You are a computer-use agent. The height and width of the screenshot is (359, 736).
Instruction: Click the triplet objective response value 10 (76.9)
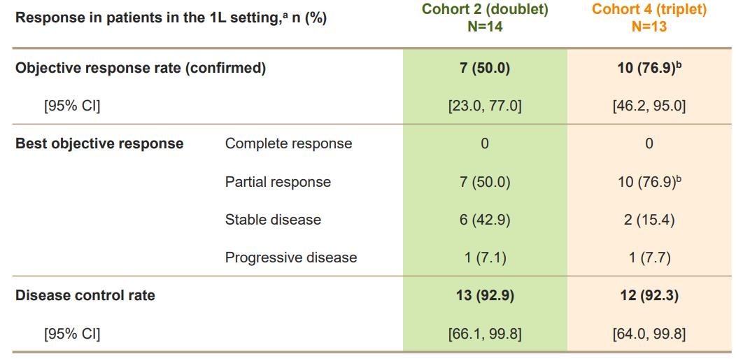[649, 69]
